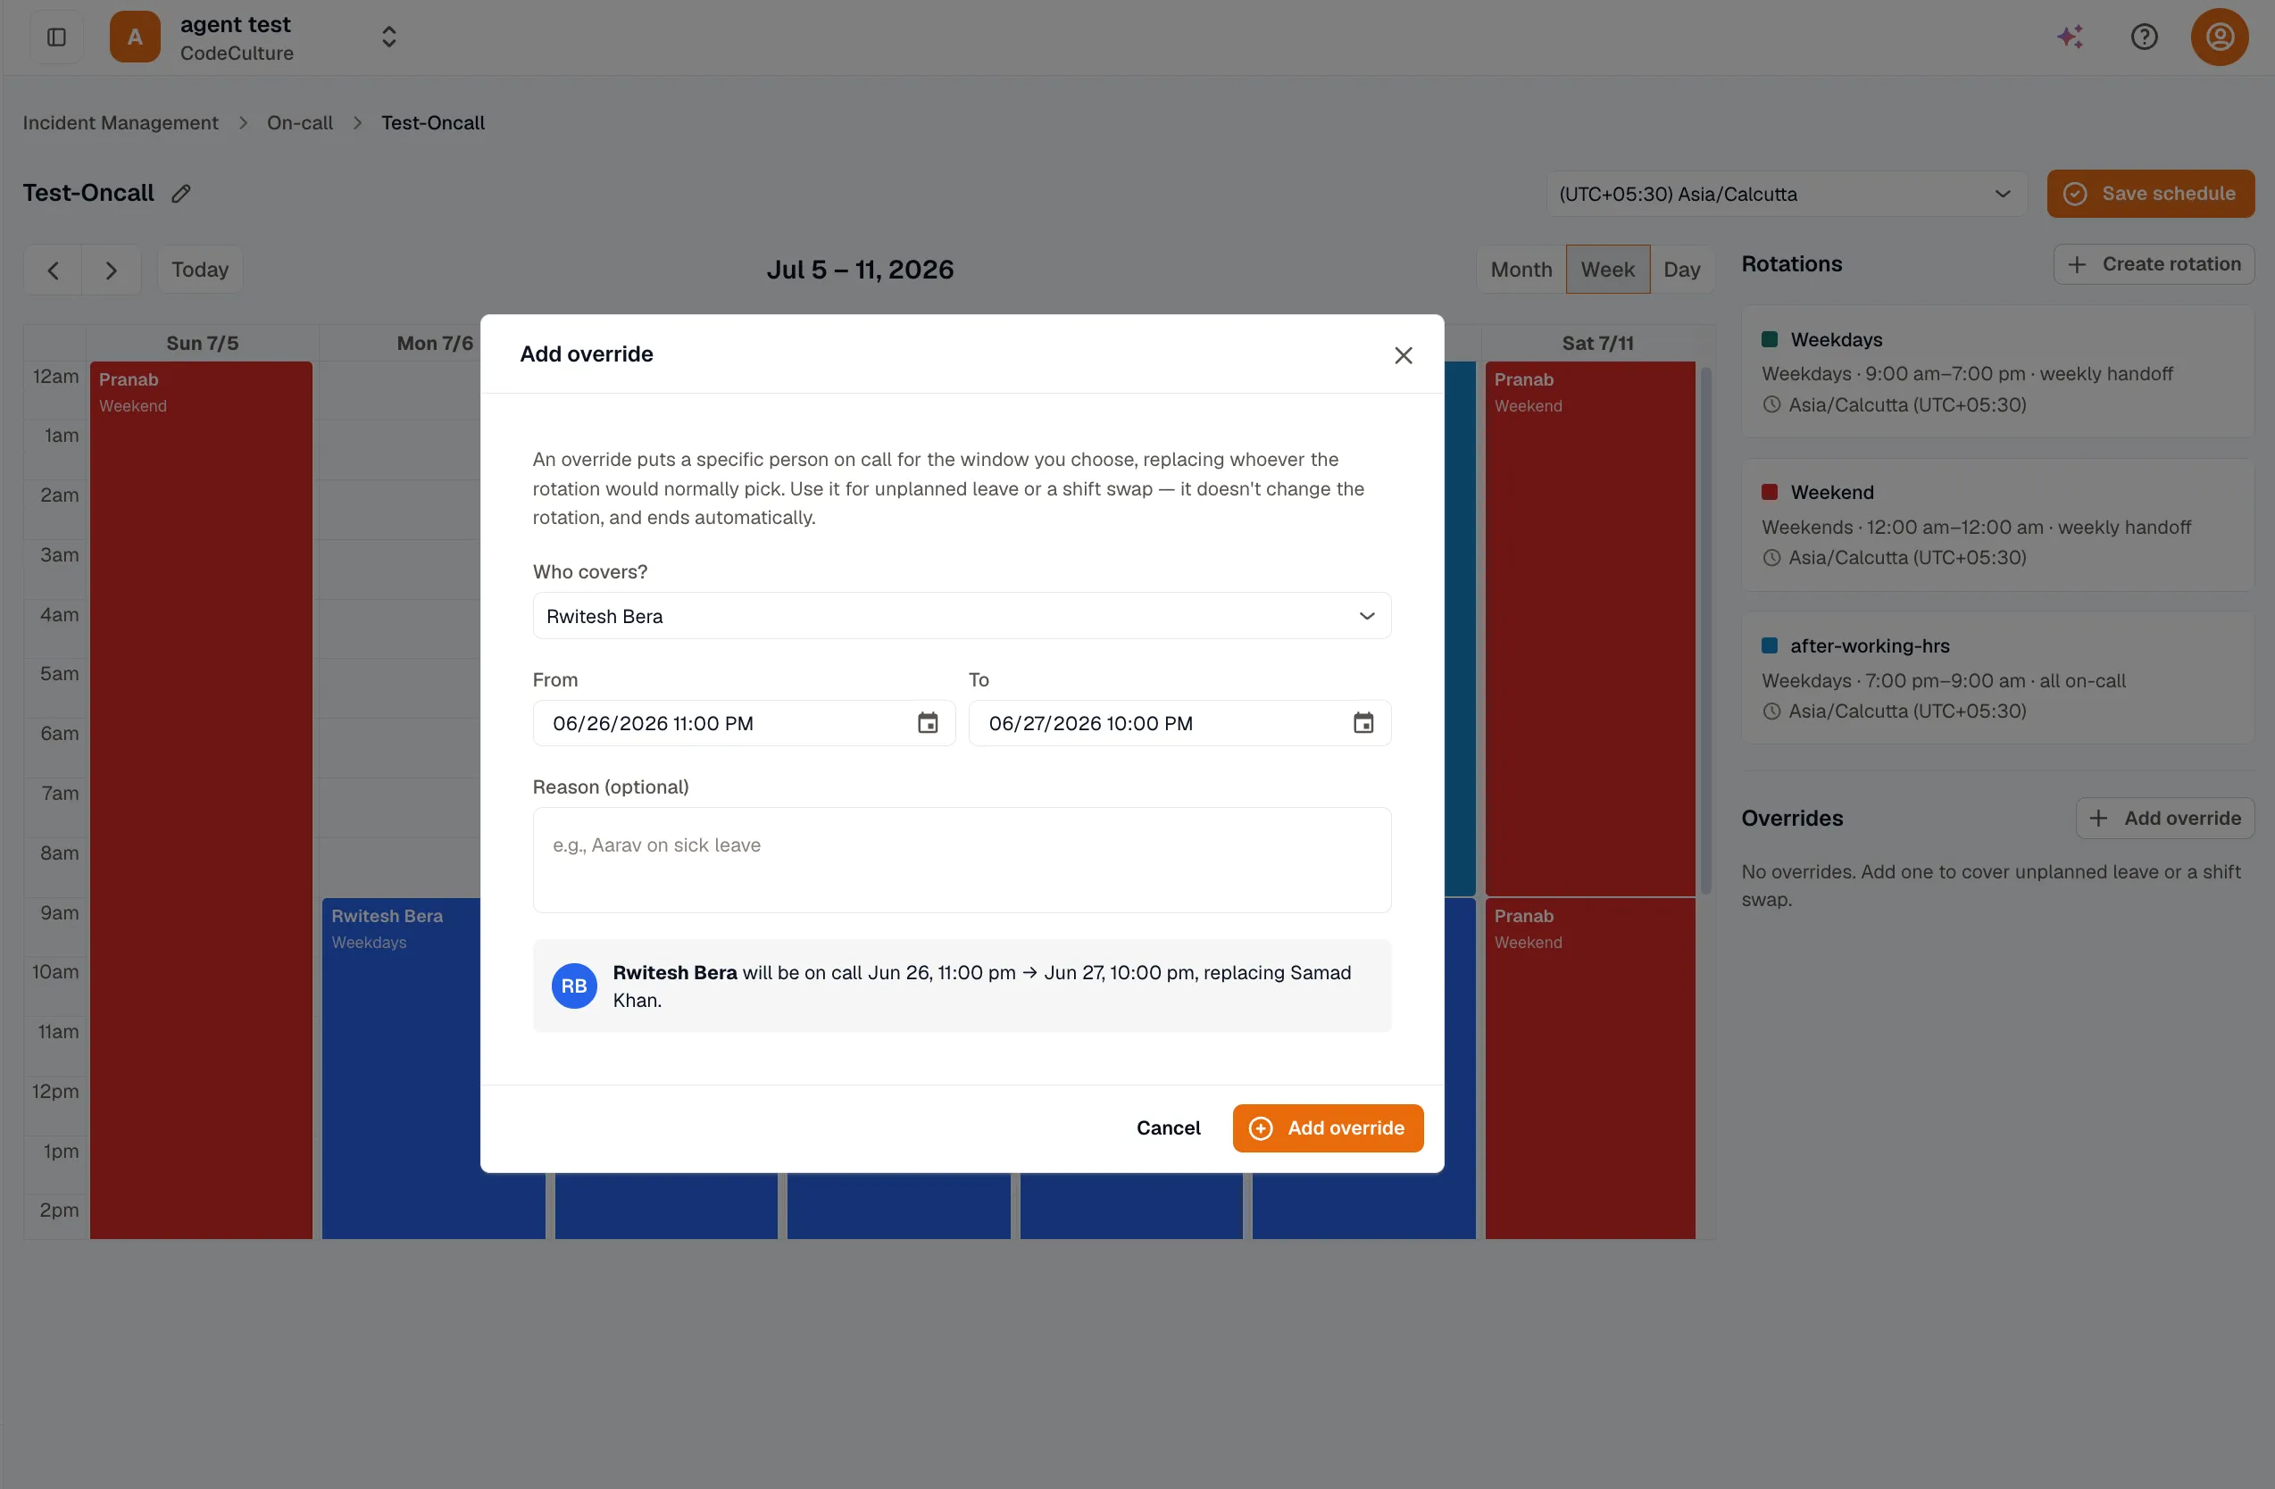2275x1489 pixels.
Task: Click clock icon in Weekend rotation card
Action: [x=1771, y=557]
